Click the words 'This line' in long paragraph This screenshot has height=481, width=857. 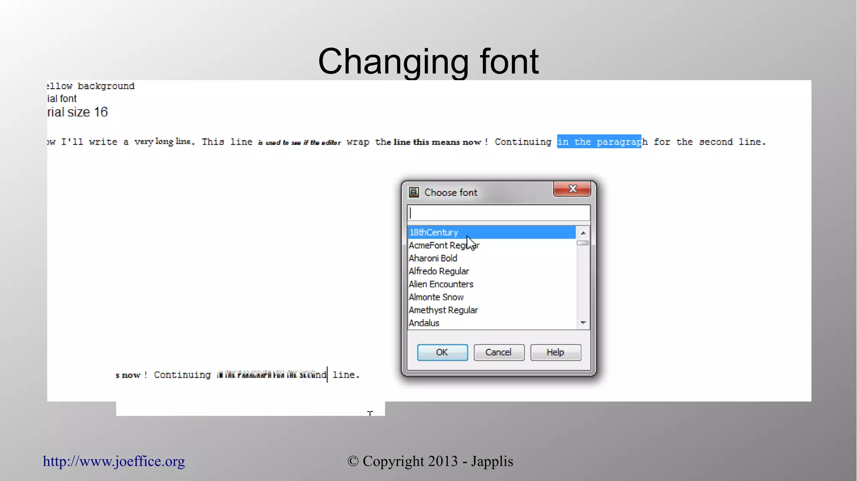pos(227,142)
